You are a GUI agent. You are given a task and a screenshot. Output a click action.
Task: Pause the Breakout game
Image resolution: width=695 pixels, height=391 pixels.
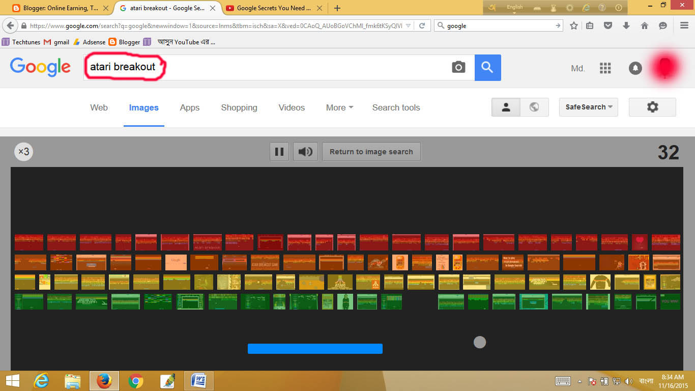click(279, 152)
